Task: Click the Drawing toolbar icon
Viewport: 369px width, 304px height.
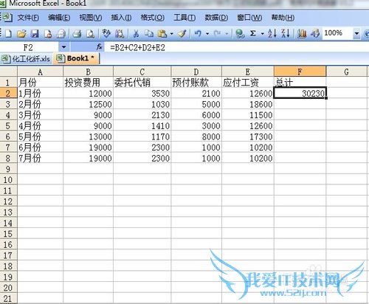Action: pyautogui.click(x=315, y=33)
